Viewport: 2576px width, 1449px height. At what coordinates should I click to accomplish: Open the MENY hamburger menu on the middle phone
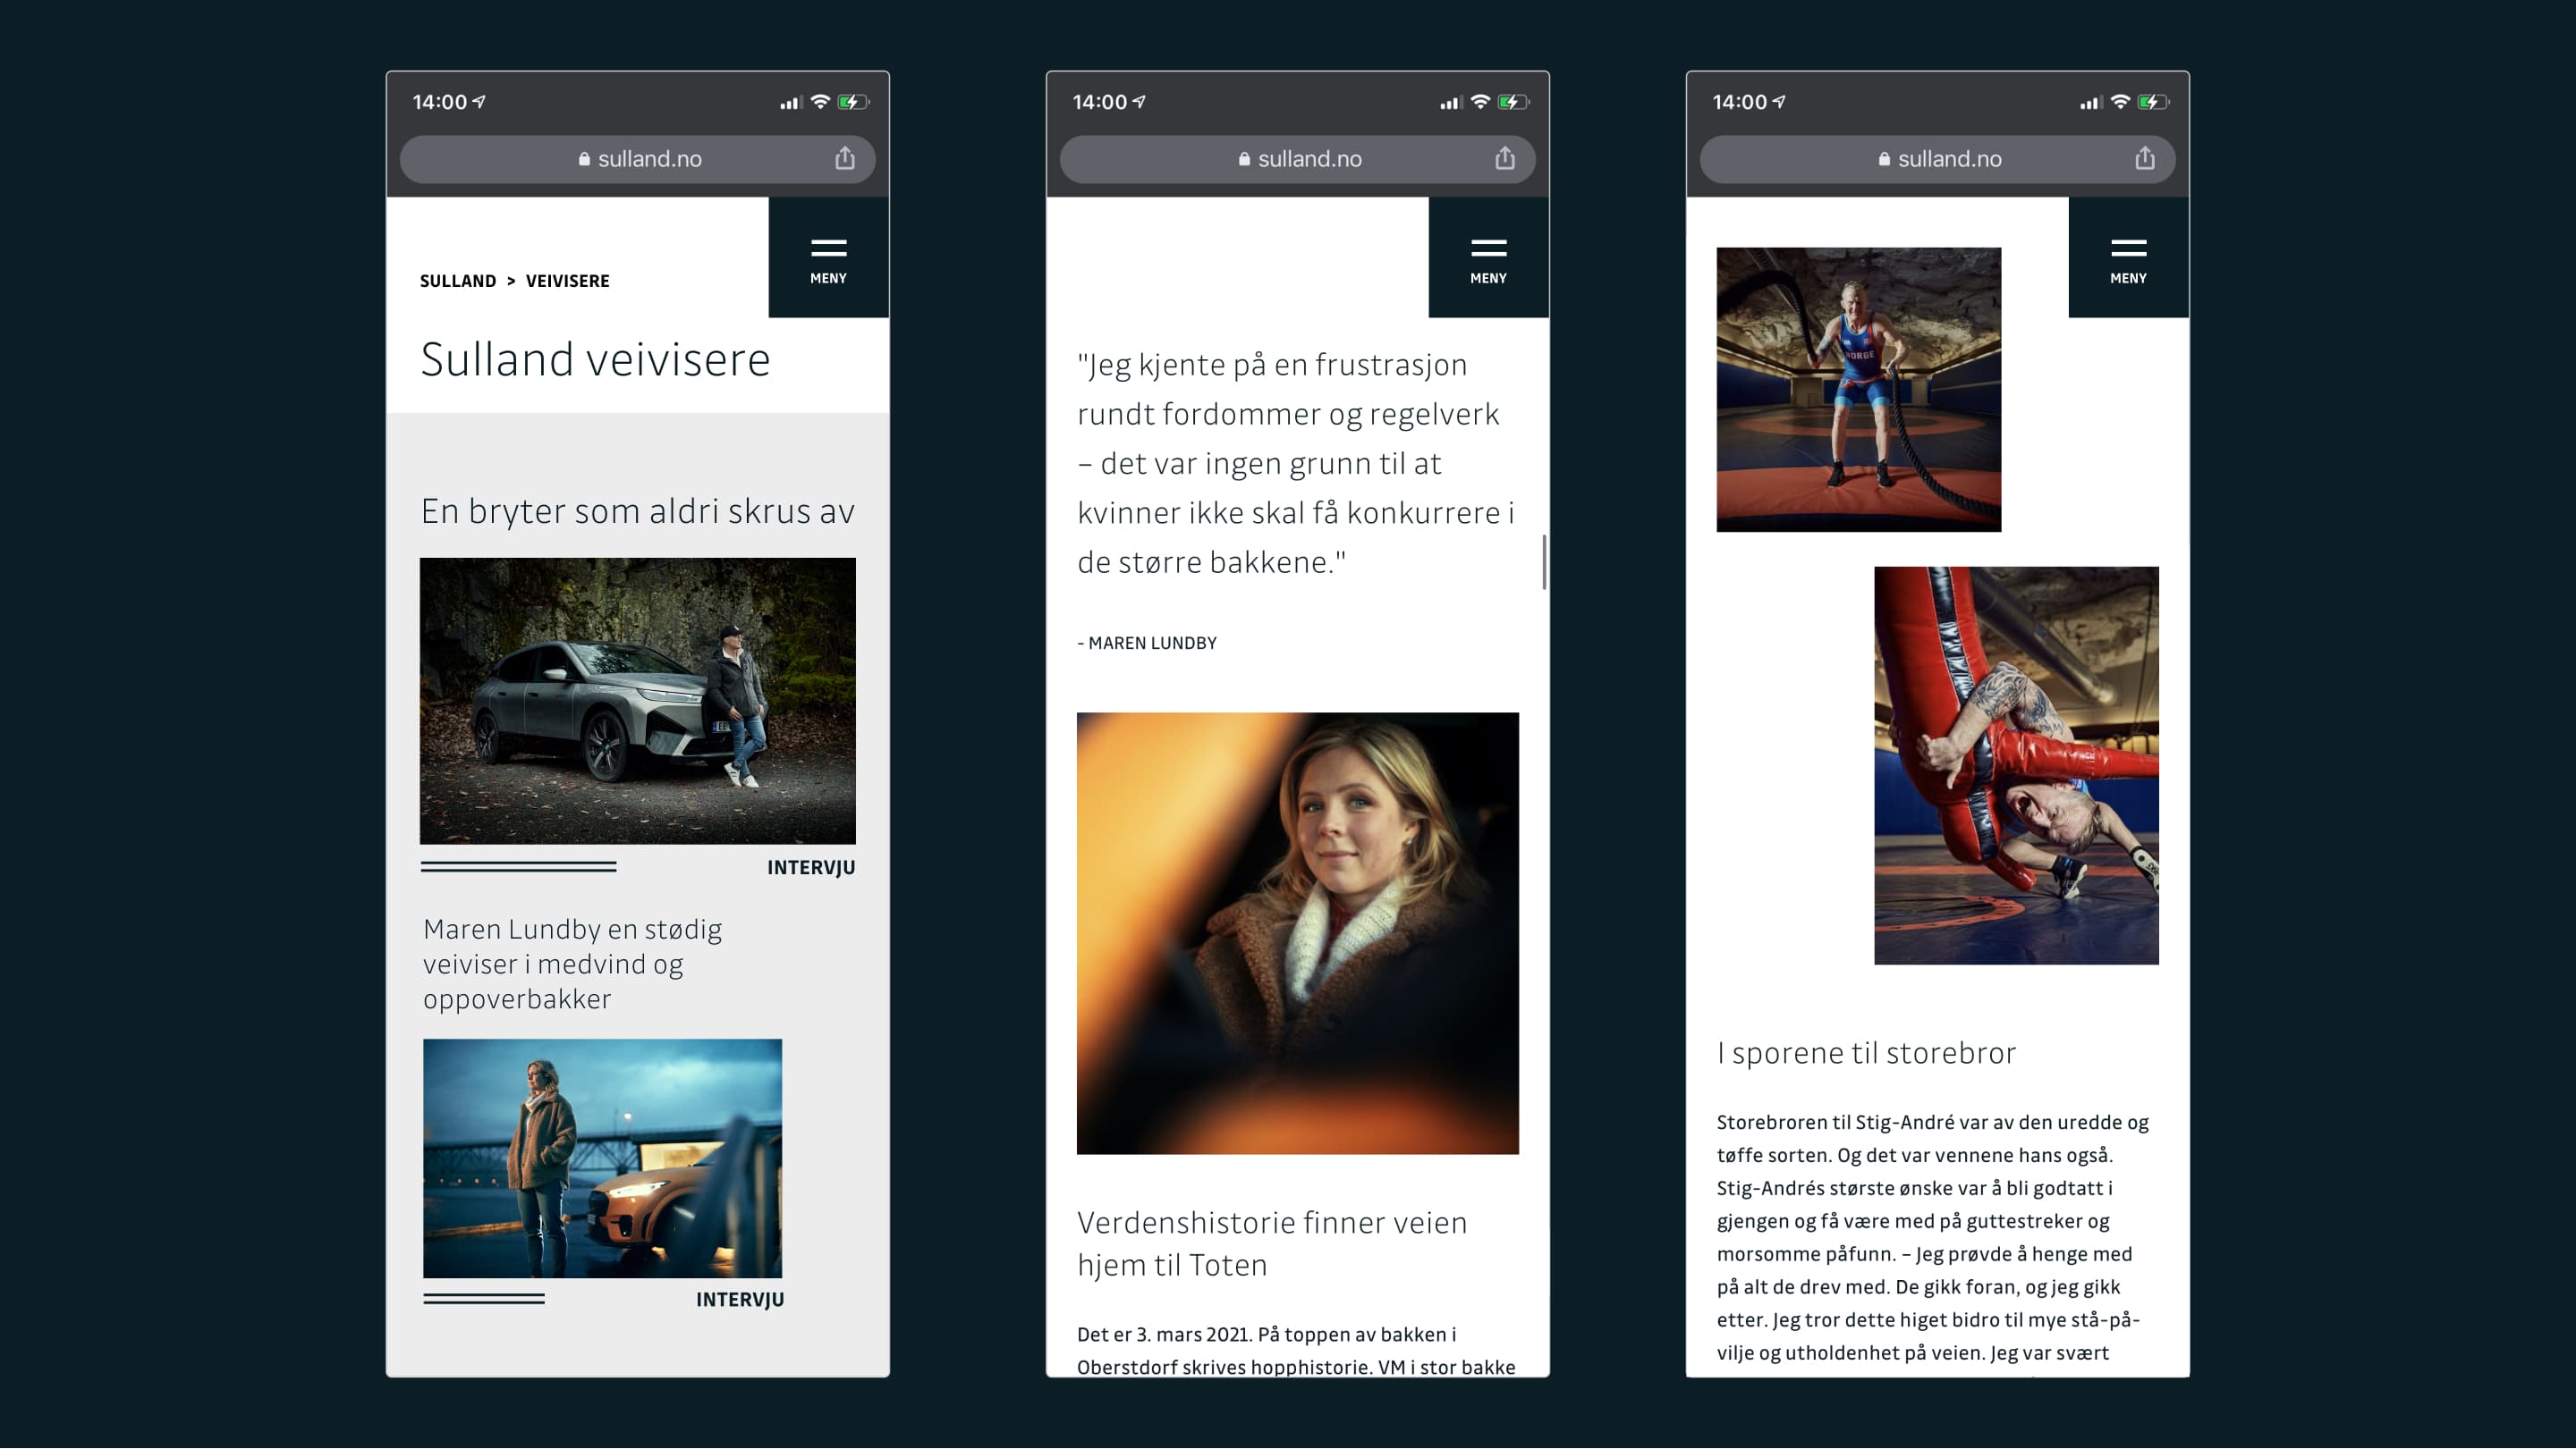tap(1488, 257)
